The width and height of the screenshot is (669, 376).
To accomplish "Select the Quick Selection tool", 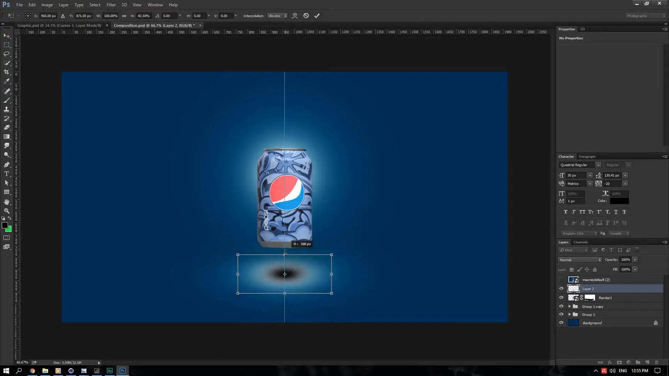I will point(7,63).
